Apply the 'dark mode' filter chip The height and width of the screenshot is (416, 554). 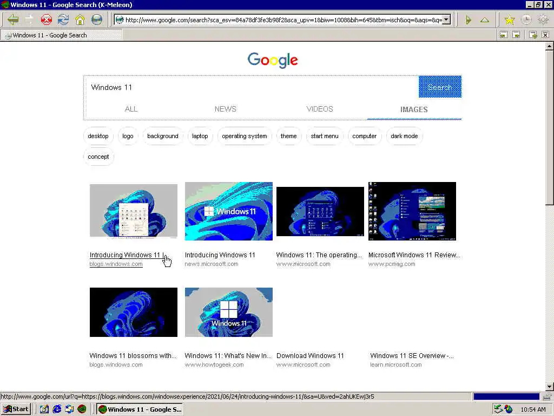(x=404, y=136)
